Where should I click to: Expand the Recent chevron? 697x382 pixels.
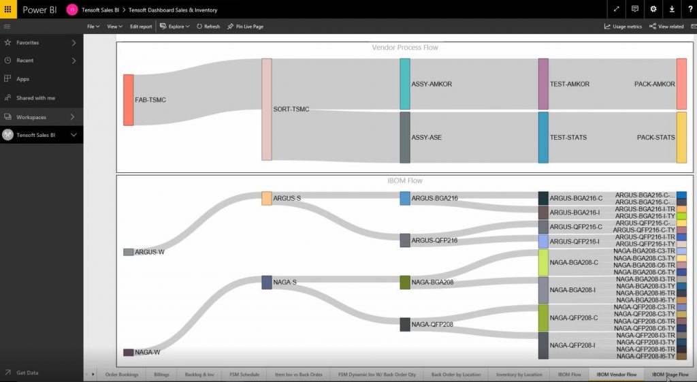tap(74, 61)
